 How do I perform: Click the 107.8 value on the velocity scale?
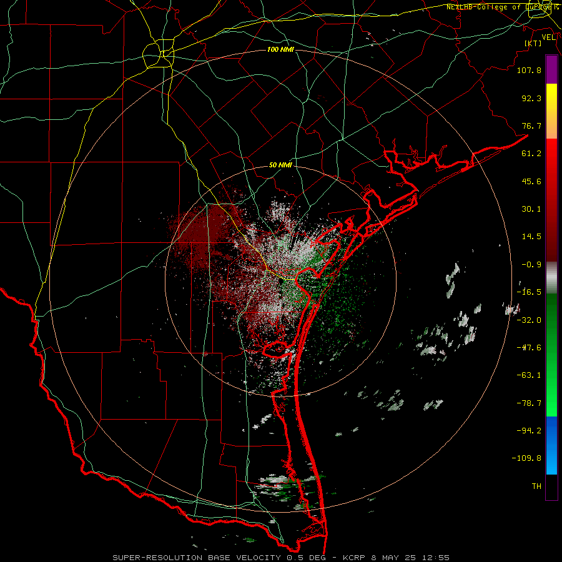point(529,70)
